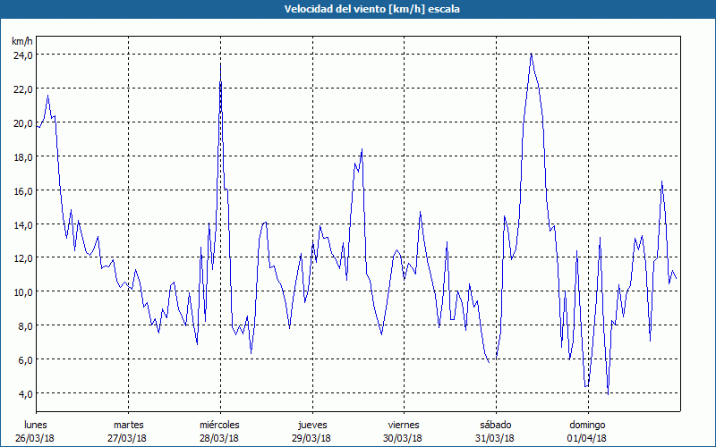The image size is (716, 447).
Task: Click the 4,0 y-axis label
Action: [24, 393]
